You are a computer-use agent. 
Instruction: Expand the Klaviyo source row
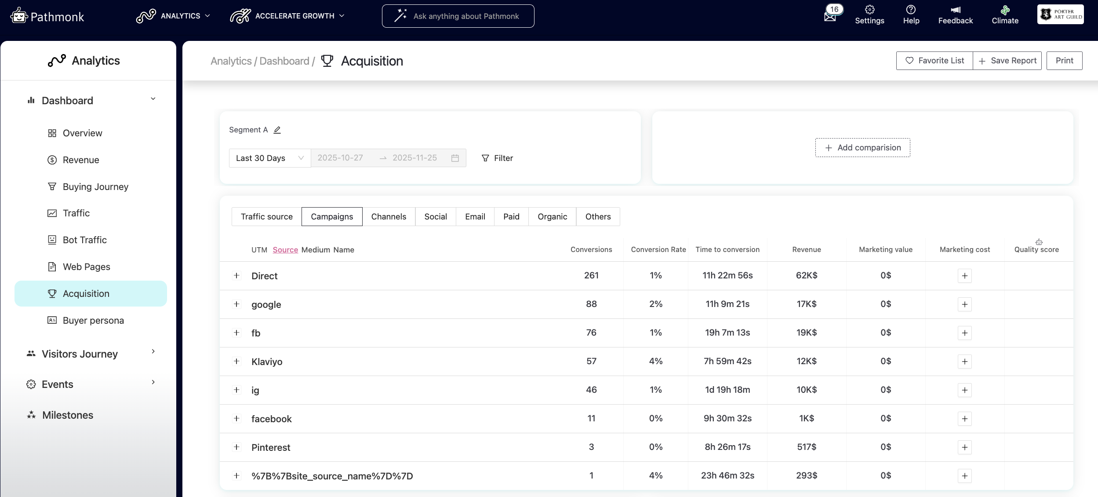236,362
